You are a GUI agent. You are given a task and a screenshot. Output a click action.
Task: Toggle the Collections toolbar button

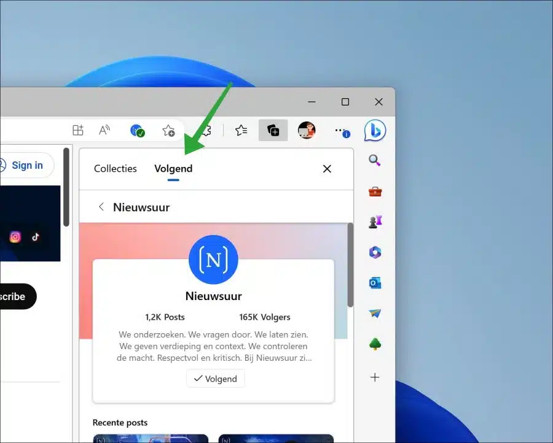pyautogui.click(x=273, y=130)
